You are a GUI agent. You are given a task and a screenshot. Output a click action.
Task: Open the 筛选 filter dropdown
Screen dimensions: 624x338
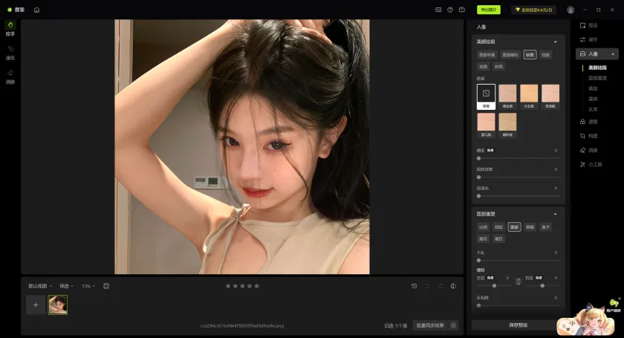66,286
